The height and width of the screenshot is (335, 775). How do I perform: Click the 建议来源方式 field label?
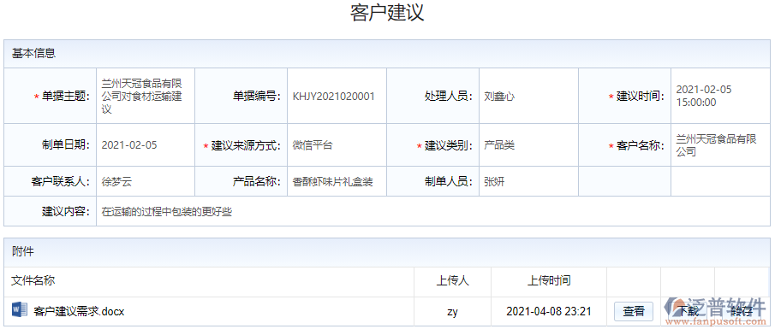[x=246, y=145]
